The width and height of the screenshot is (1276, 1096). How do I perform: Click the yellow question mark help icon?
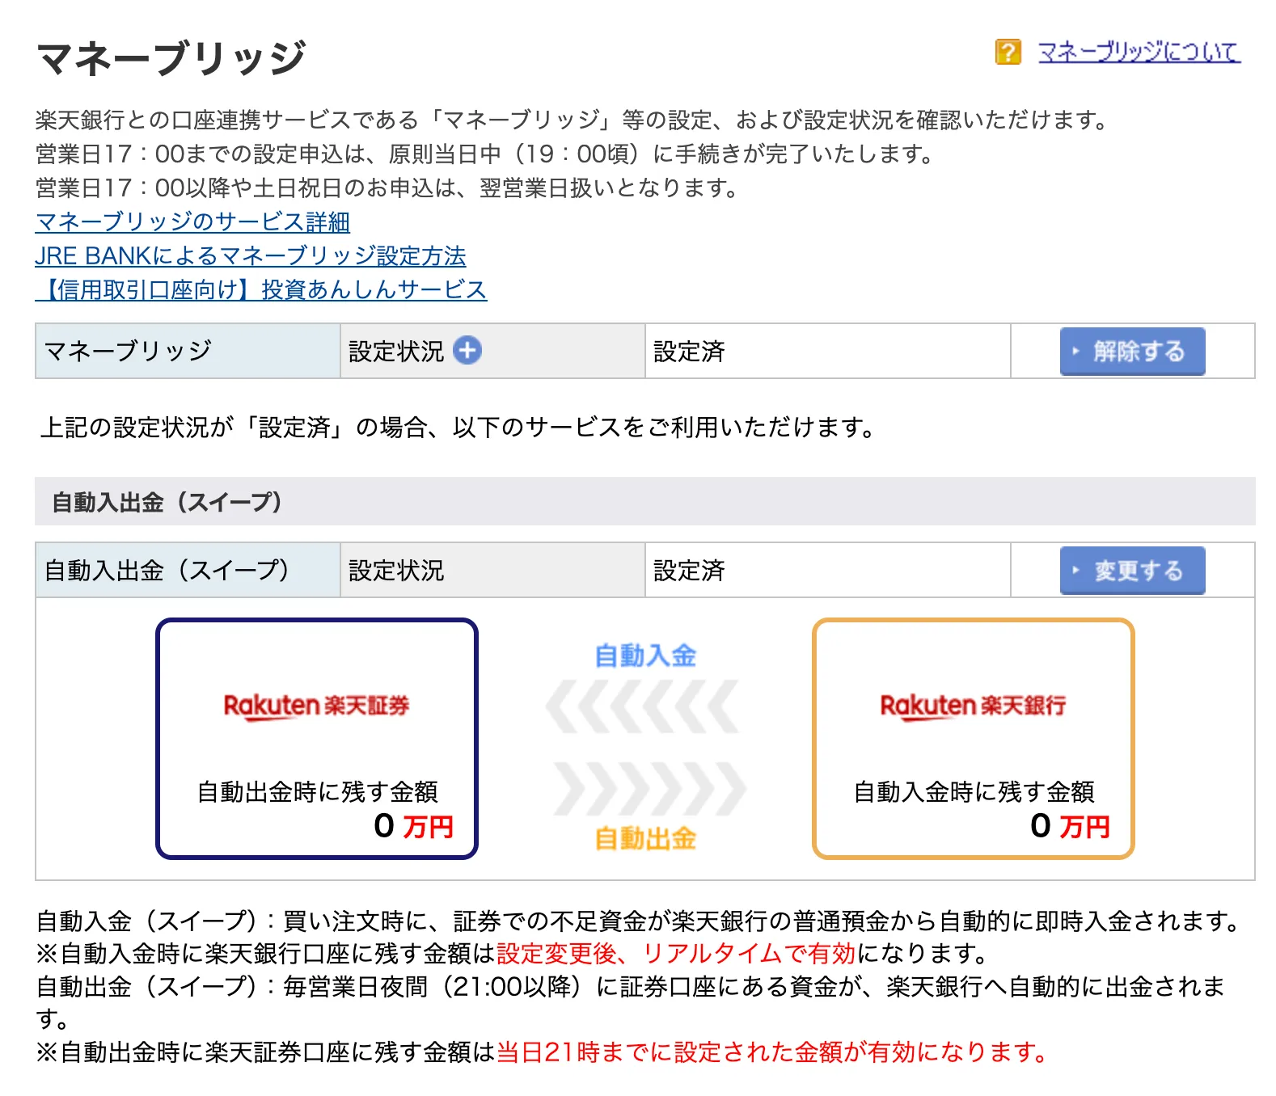[1008, 53]
